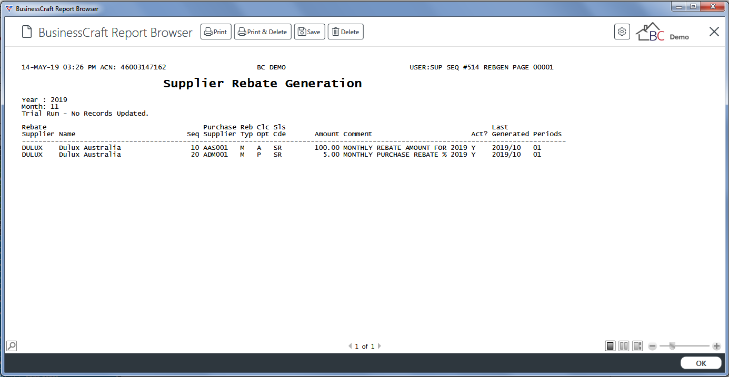The image size is (729, 377).
Task: Select comment "MONTHLY REBATE AMOUNT FOR 2019"
Action: point(405,148)
